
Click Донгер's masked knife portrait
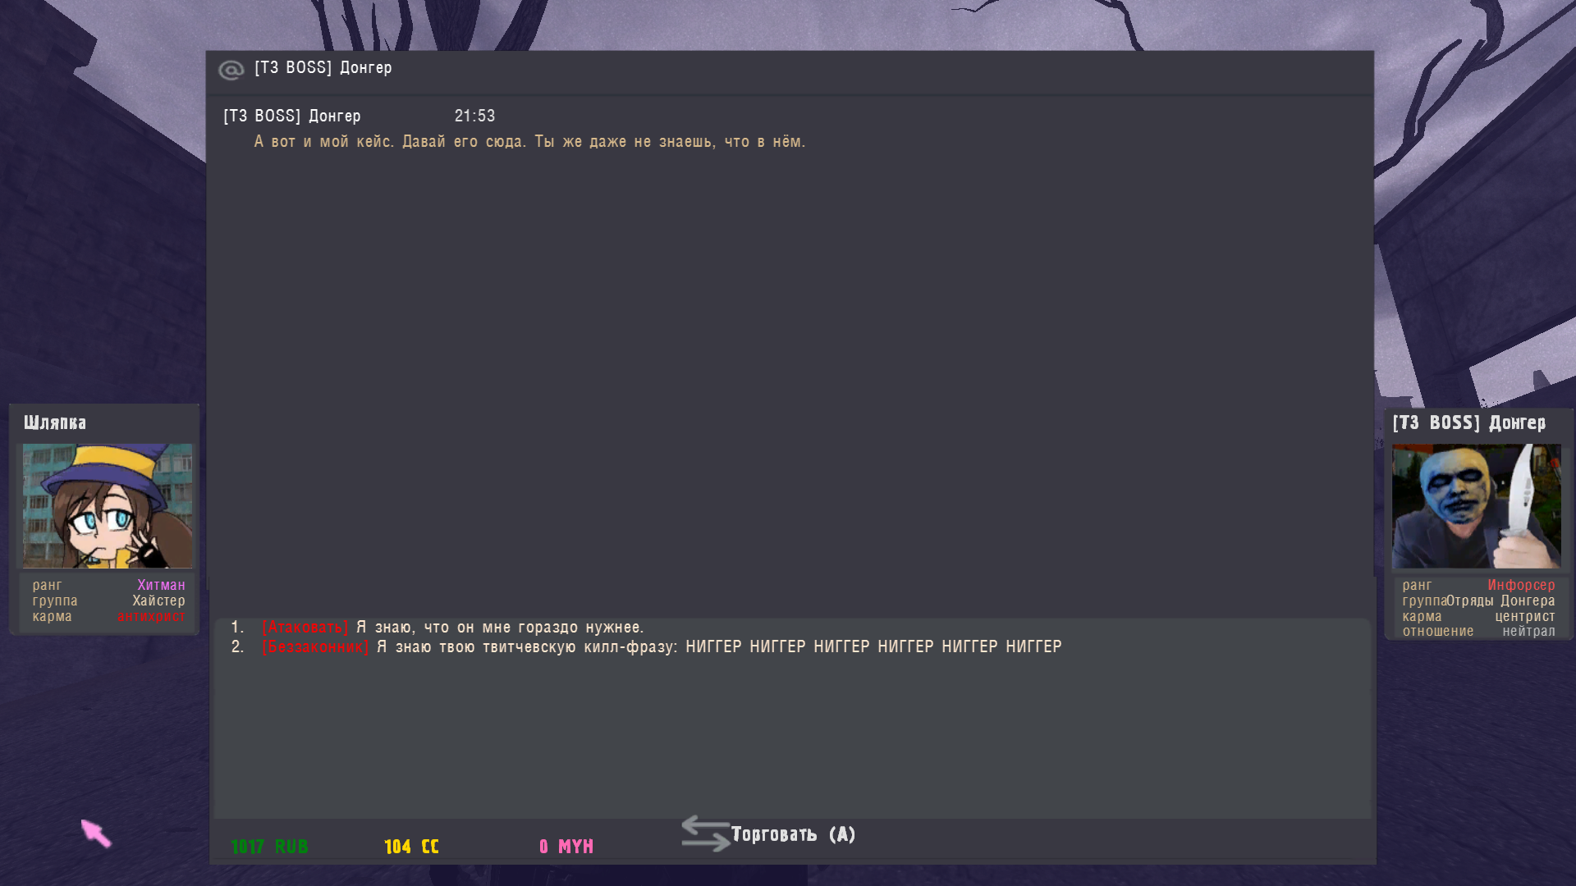(1477, 506)
